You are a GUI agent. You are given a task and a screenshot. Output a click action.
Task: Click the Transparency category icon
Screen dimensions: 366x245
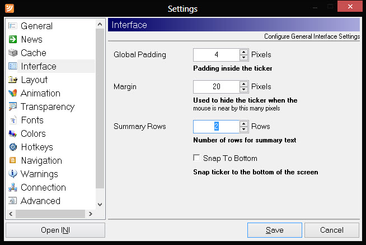pyautogui.click(x=13, y=107)
